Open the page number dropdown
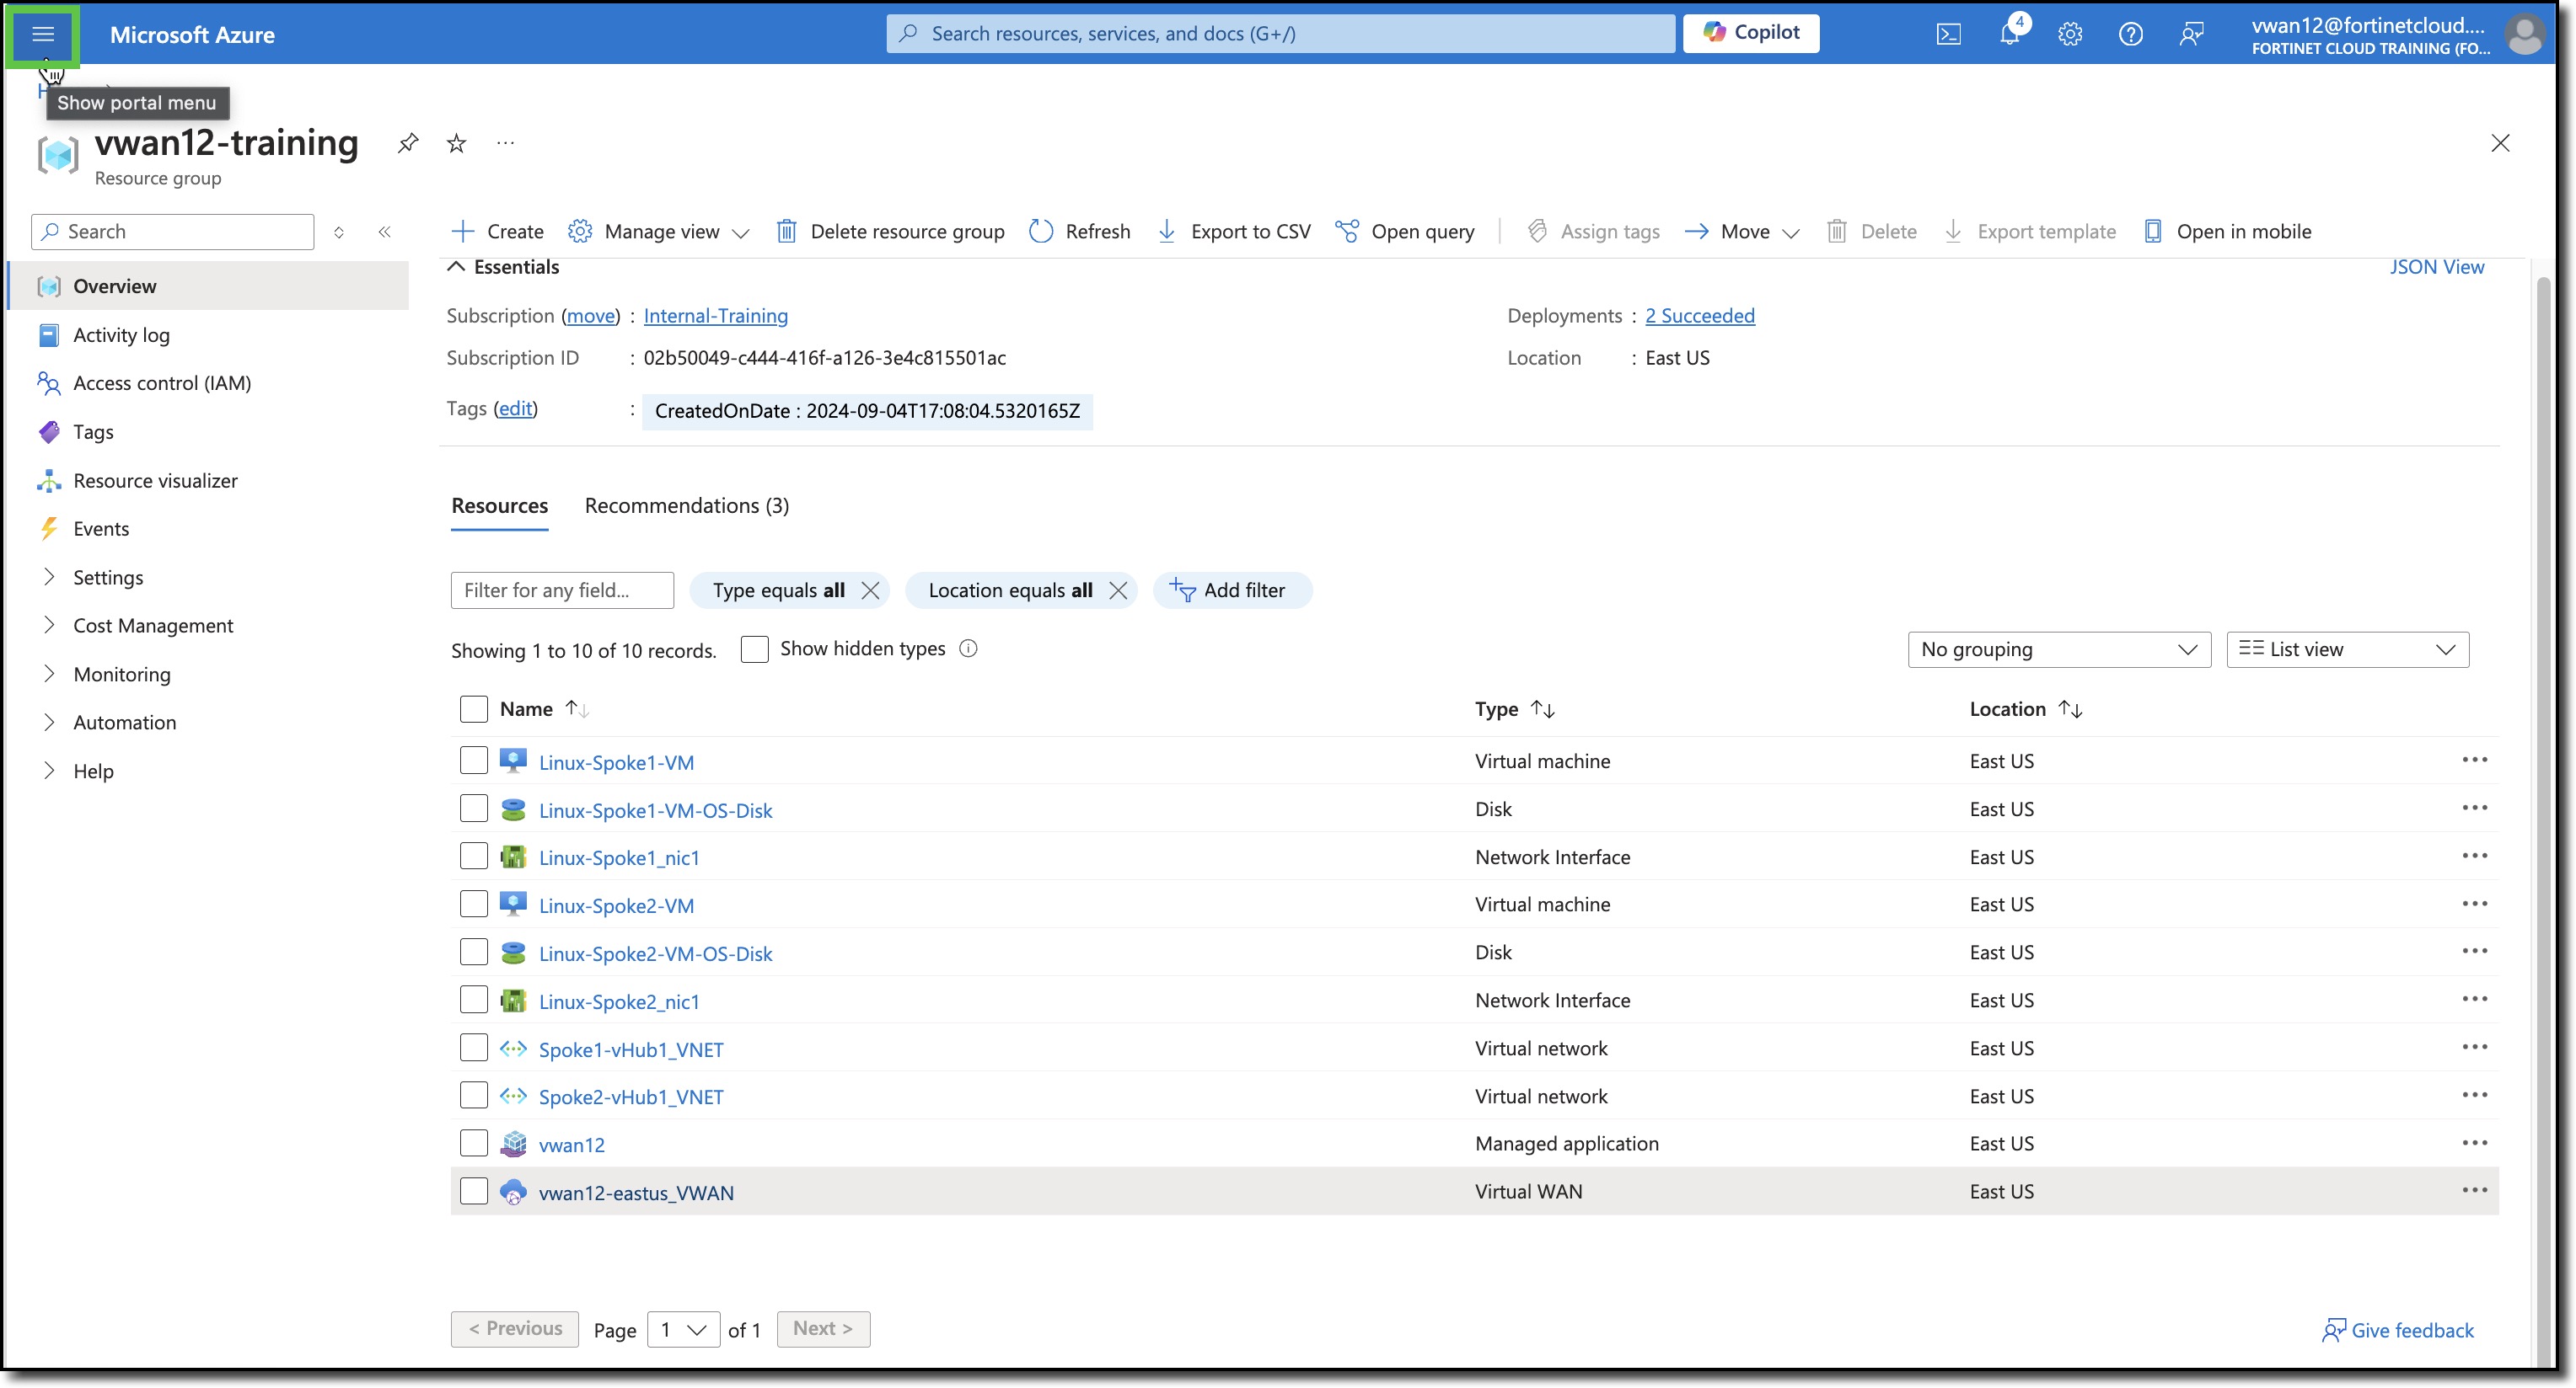 (x=683, y=1330)
